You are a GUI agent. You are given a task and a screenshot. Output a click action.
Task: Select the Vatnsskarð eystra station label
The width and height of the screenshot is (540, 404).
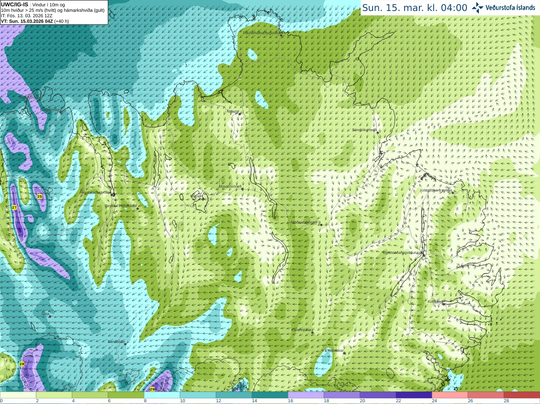[437, 190]
